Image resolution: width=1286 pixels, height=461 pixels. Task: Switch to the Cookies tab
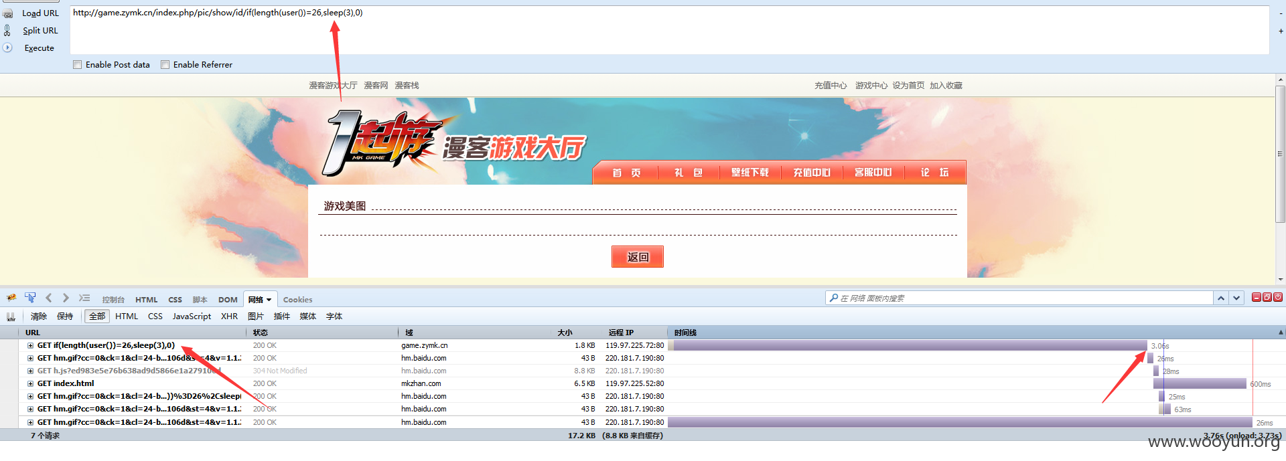[x=297, y=300]
